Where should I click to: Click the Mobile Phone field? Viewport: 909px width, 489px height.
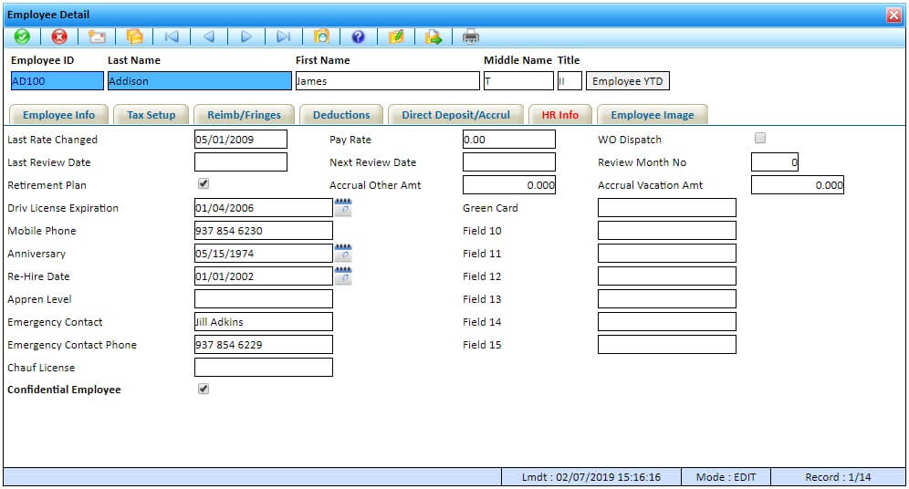(264, 231)
